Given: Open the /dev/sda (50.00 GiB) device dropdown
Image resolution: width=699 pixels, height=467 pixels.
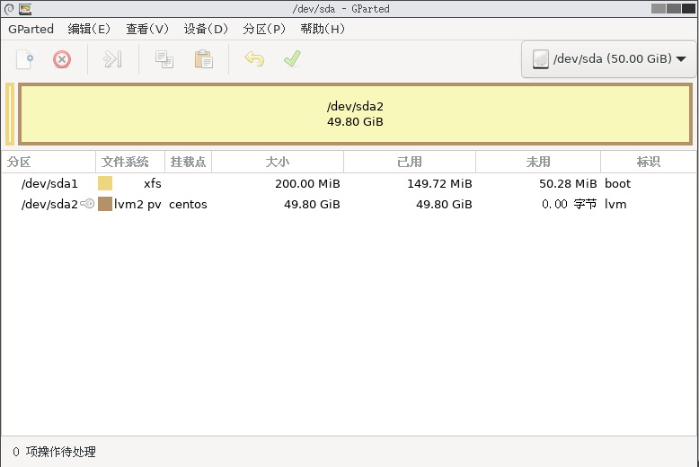Looking at the screenshot, I should pyautogui.click(x=608, y=58).
